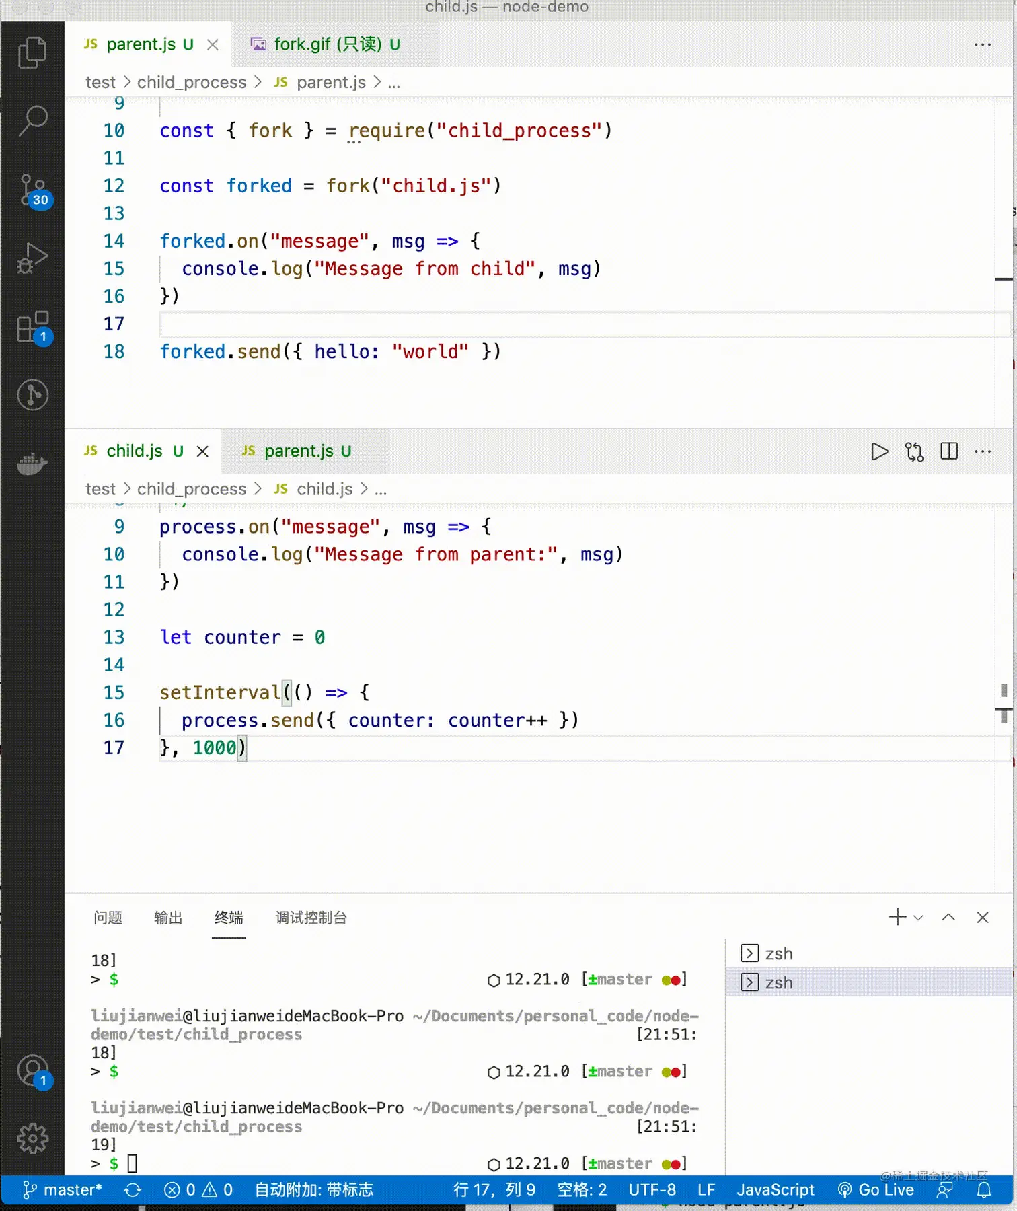
Task: Open the 输出 output panel tab
Action: click(168, 918)
